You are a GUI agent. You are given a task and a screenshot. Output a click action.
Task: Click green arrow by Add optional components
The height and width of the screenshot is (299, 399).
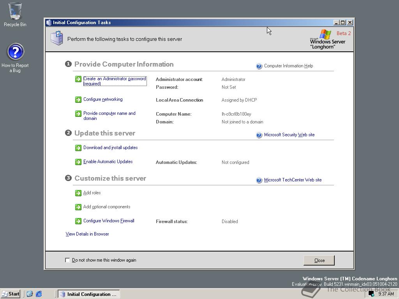(x=78, y=207)
